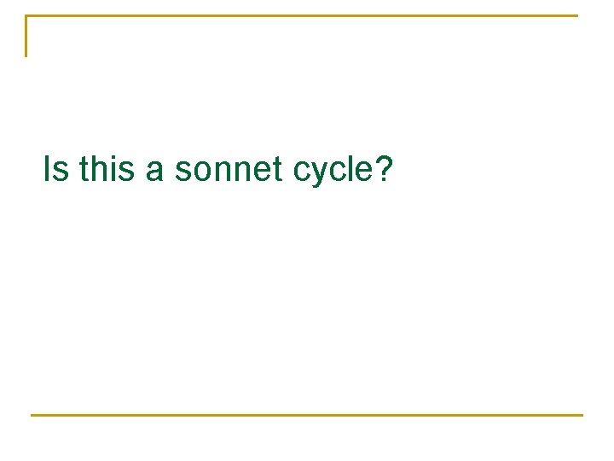
Task: Click the word 'cycle' in the heading
Action: point(333,172)
